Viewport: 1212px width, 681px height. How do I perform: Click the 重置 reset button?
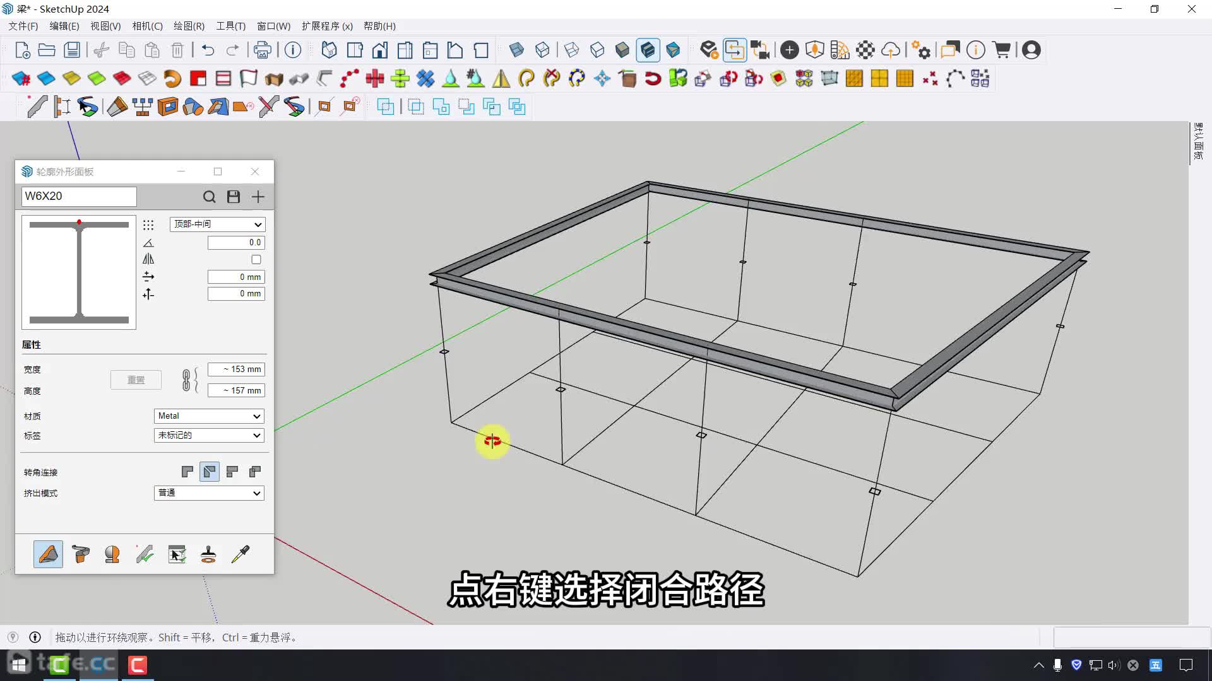pos(136,380)
